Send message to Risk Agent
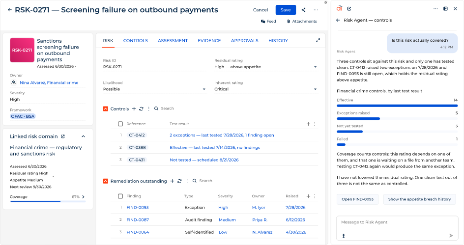Screen dimensions: 464x245 451,236
